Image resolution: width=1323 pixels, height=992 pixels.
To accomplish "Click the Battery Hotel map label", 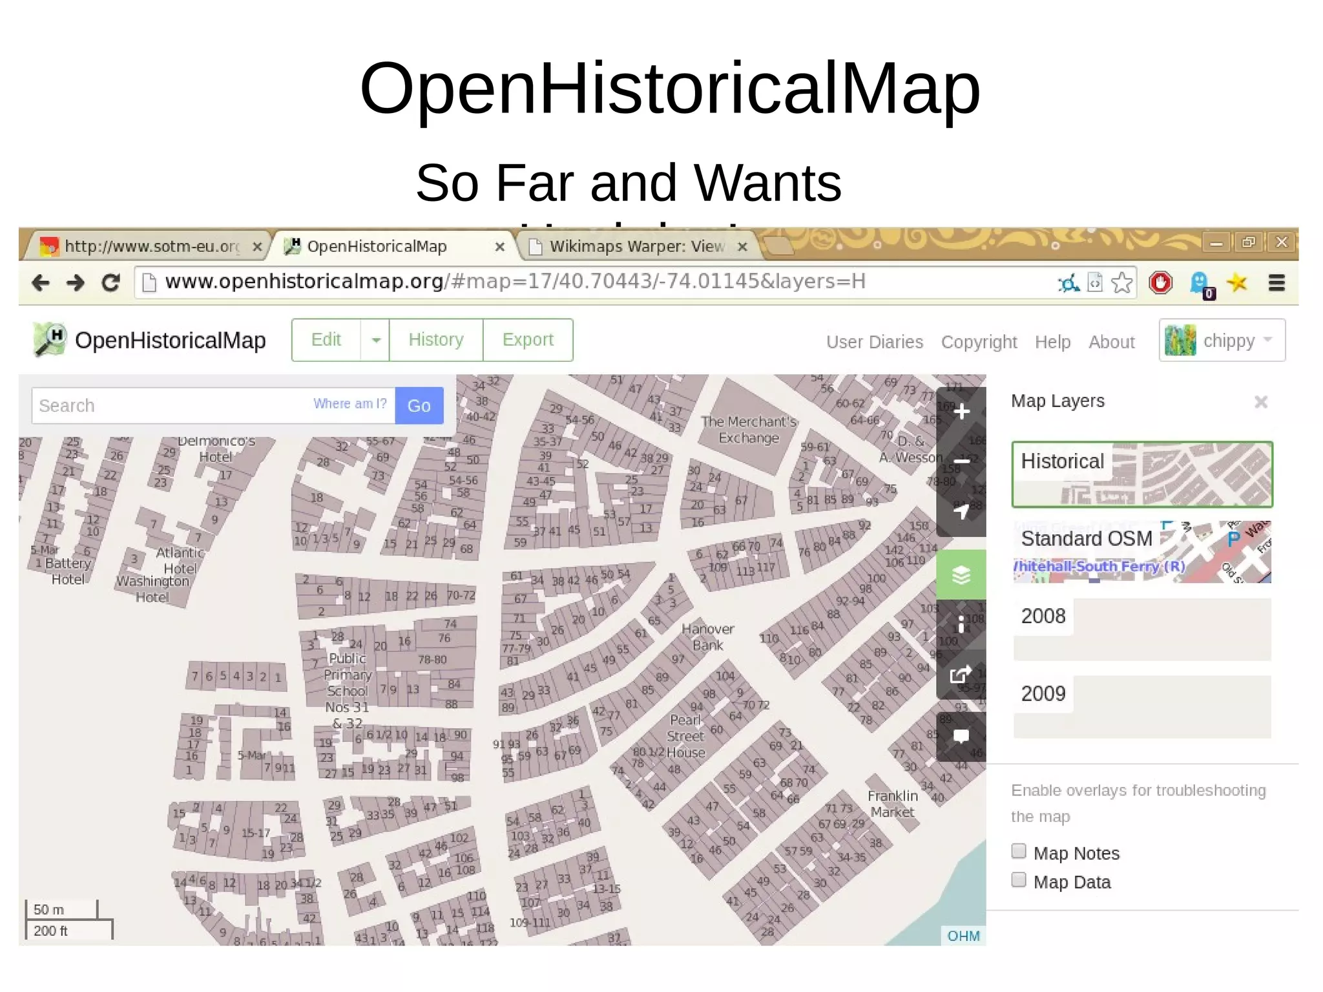I will point(68,571).
